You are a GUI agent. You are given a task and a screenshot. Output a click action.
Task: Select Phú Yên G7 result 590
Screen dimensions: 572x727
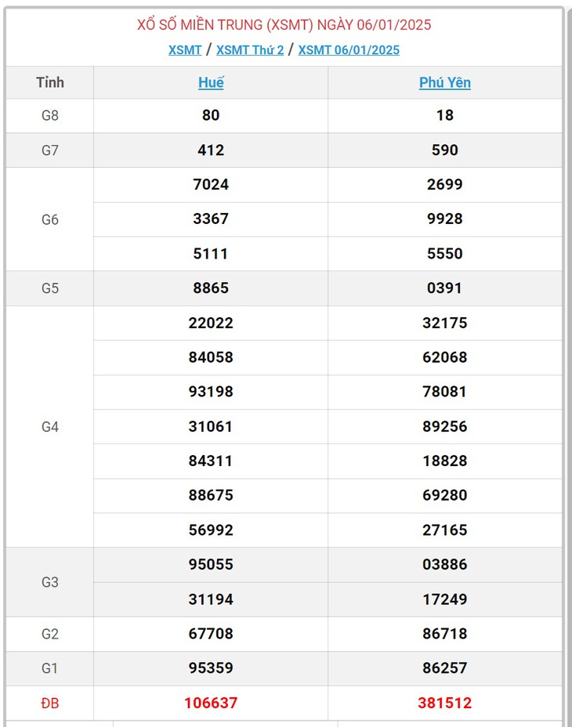(445, 150)
